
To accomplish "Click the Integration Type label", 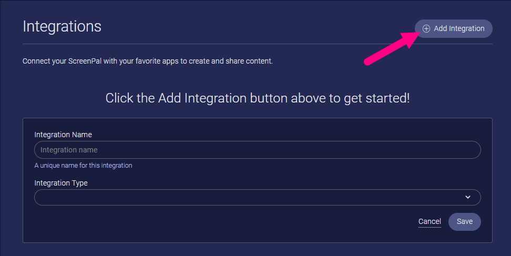I will click(x=61, y=183).
